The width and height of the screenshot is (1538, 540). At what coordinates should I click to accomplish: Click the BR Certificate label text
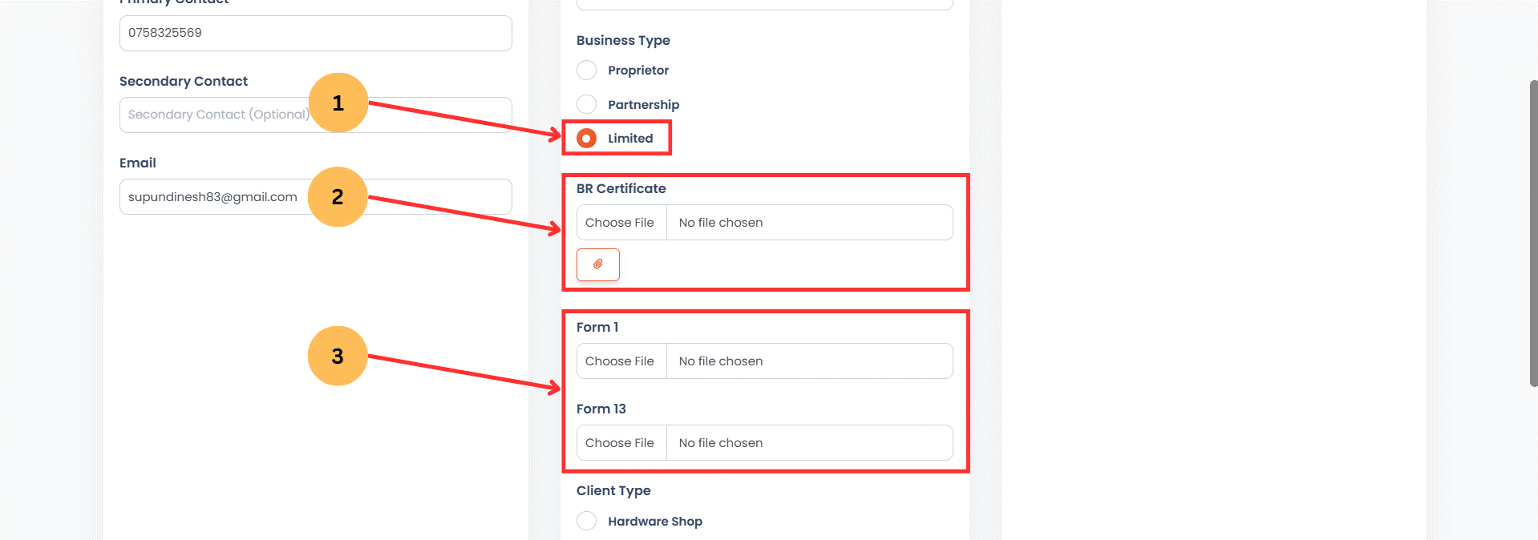[x=621, y=188]
